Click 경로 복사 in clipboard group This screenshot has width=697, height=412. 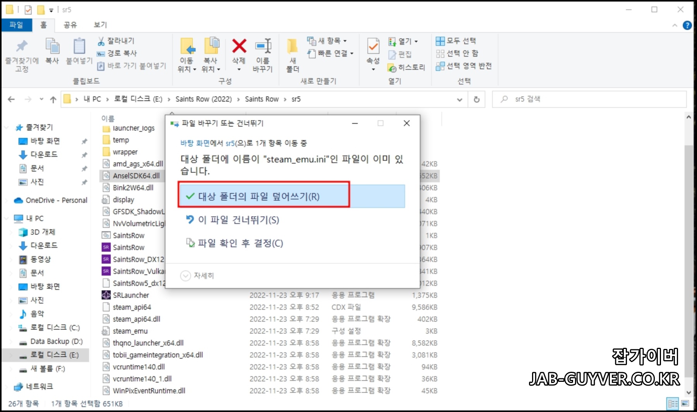click(117, 53)
